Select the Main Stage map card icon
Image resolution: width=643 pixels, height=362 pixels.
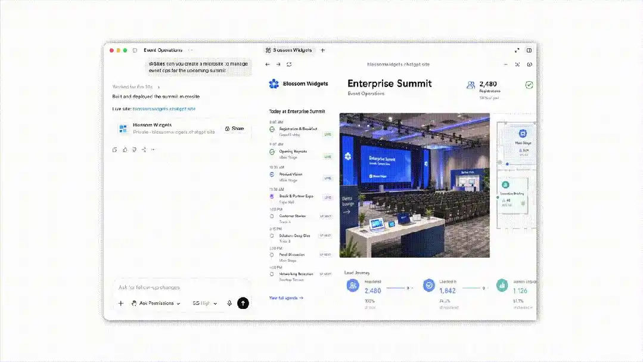[x=523, y=134]
